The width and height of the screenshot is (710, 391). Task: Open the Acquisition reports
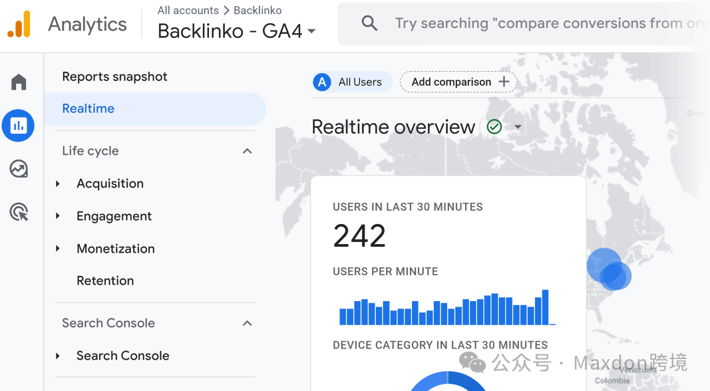110,184
